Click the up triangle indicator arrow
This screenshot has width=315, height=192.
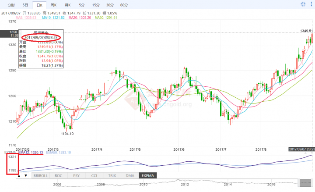point(19,175)
